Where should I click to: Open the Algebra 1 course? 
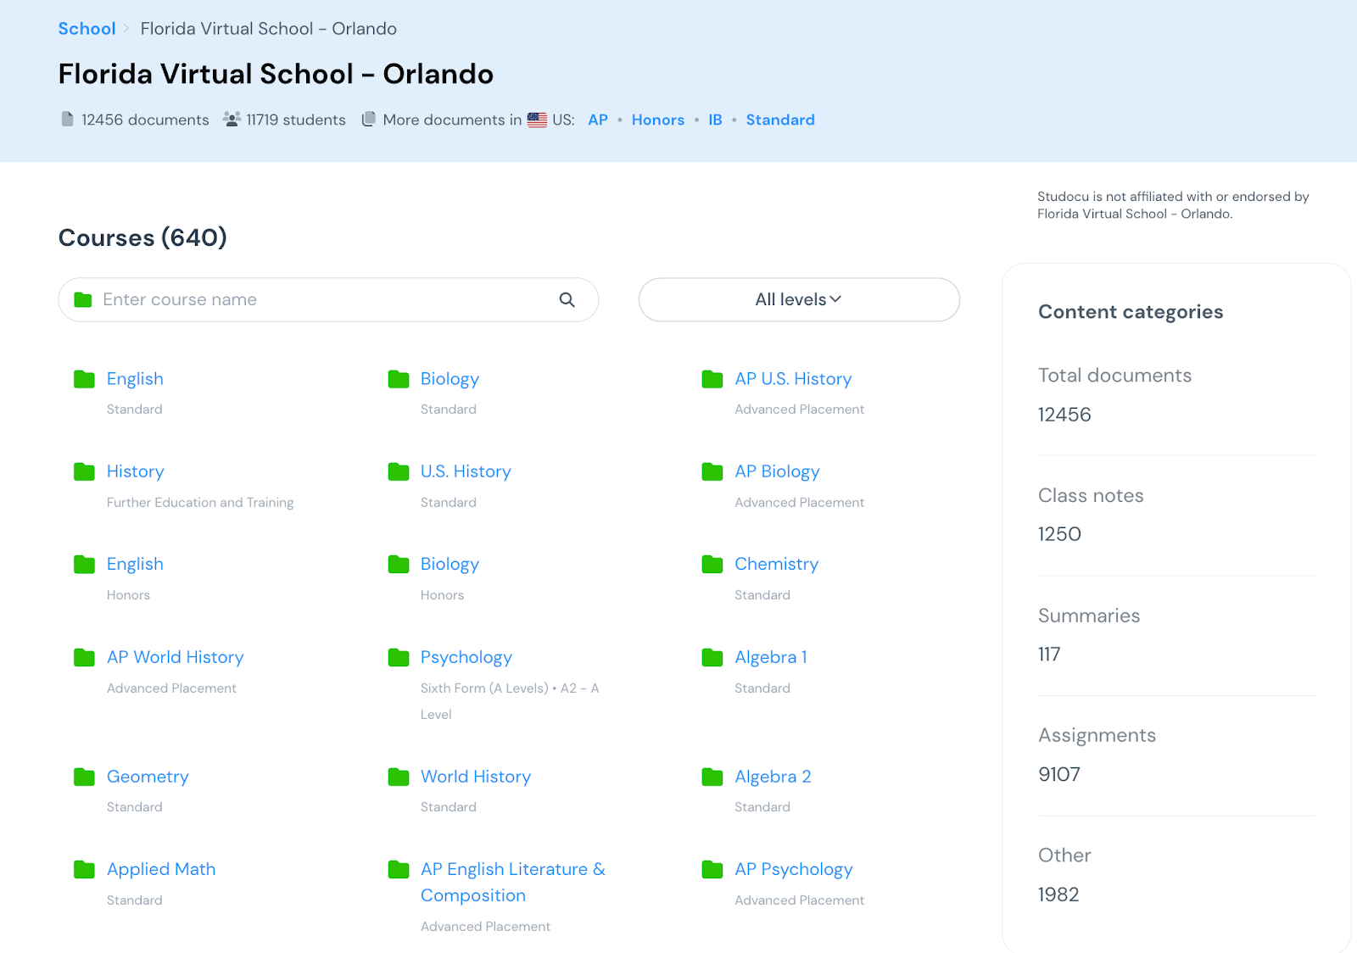tap(770, 657)
